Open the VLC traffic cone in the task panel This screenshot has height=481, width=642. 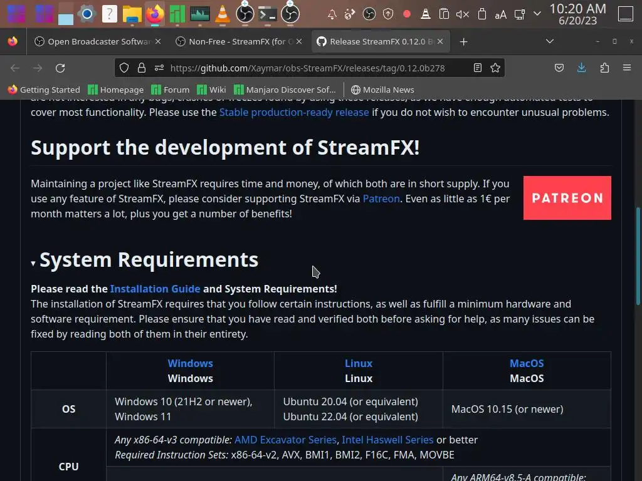click(x=223, y=14)
